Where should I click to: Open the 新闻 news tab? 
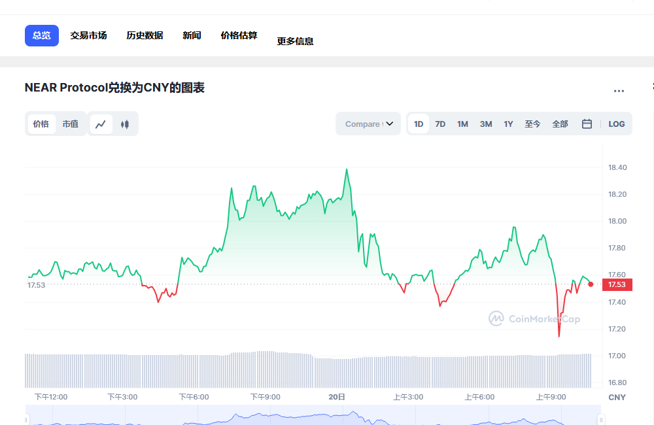tap(192, 35)
